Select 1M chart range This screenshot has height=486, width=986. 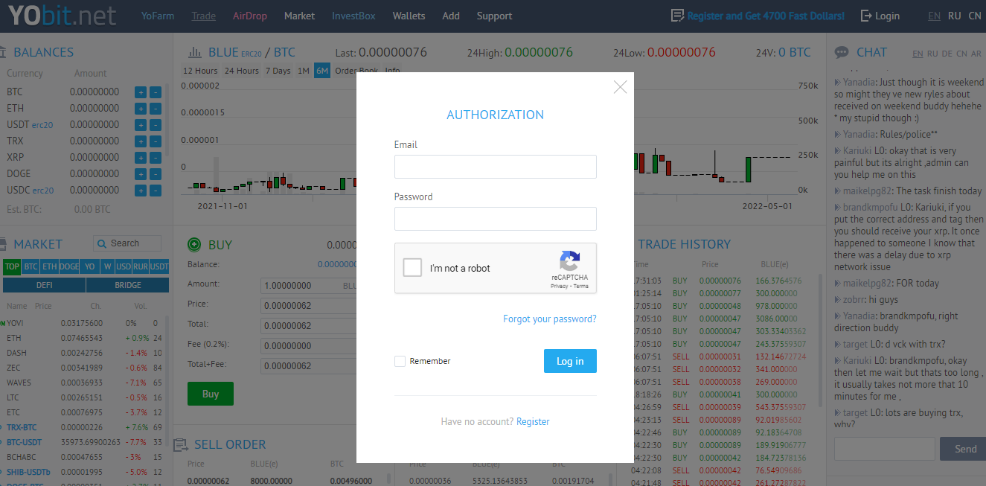304,71
